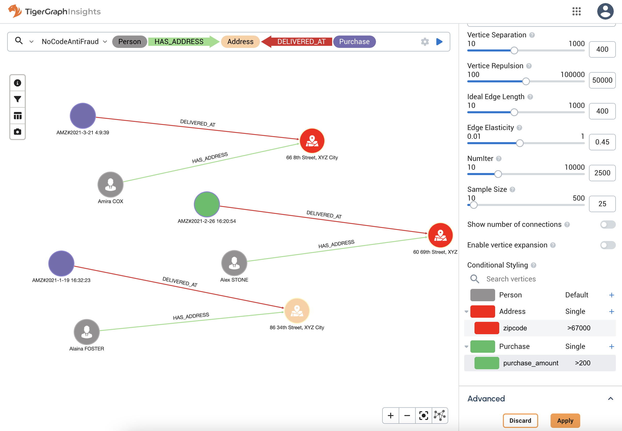622x431 pixels.
Task: Click the graph re-layout icon
Action: pos(440,415)
